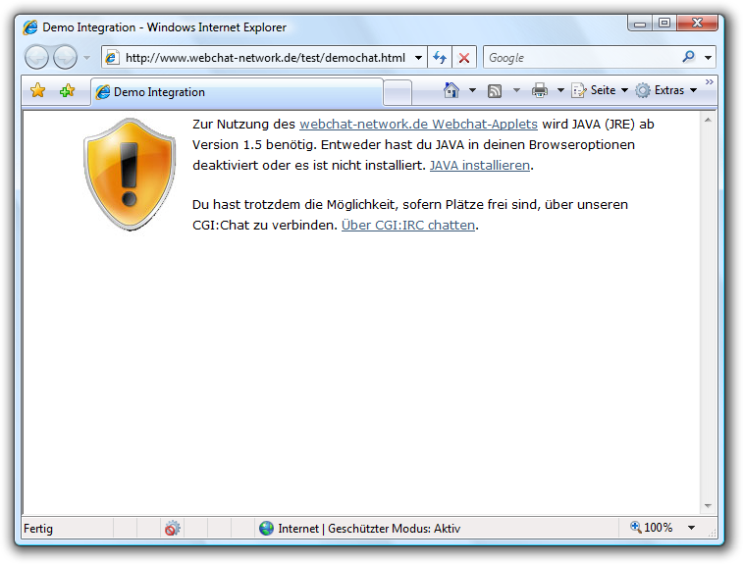This screenshot has width=743, height=564.
Task: Click the Google search box
Action: (582, 58)
